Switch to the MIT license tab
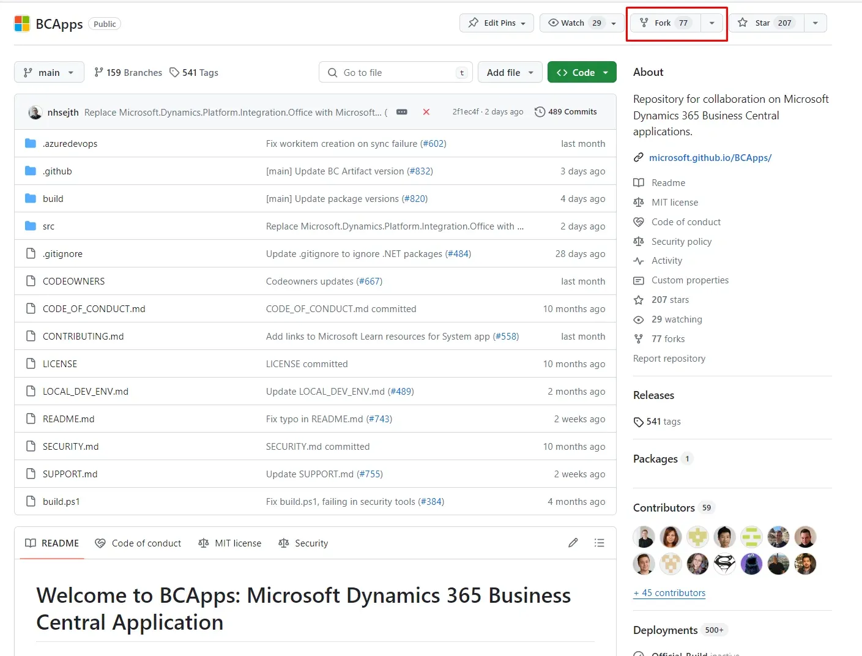 [x=230, y=543]
